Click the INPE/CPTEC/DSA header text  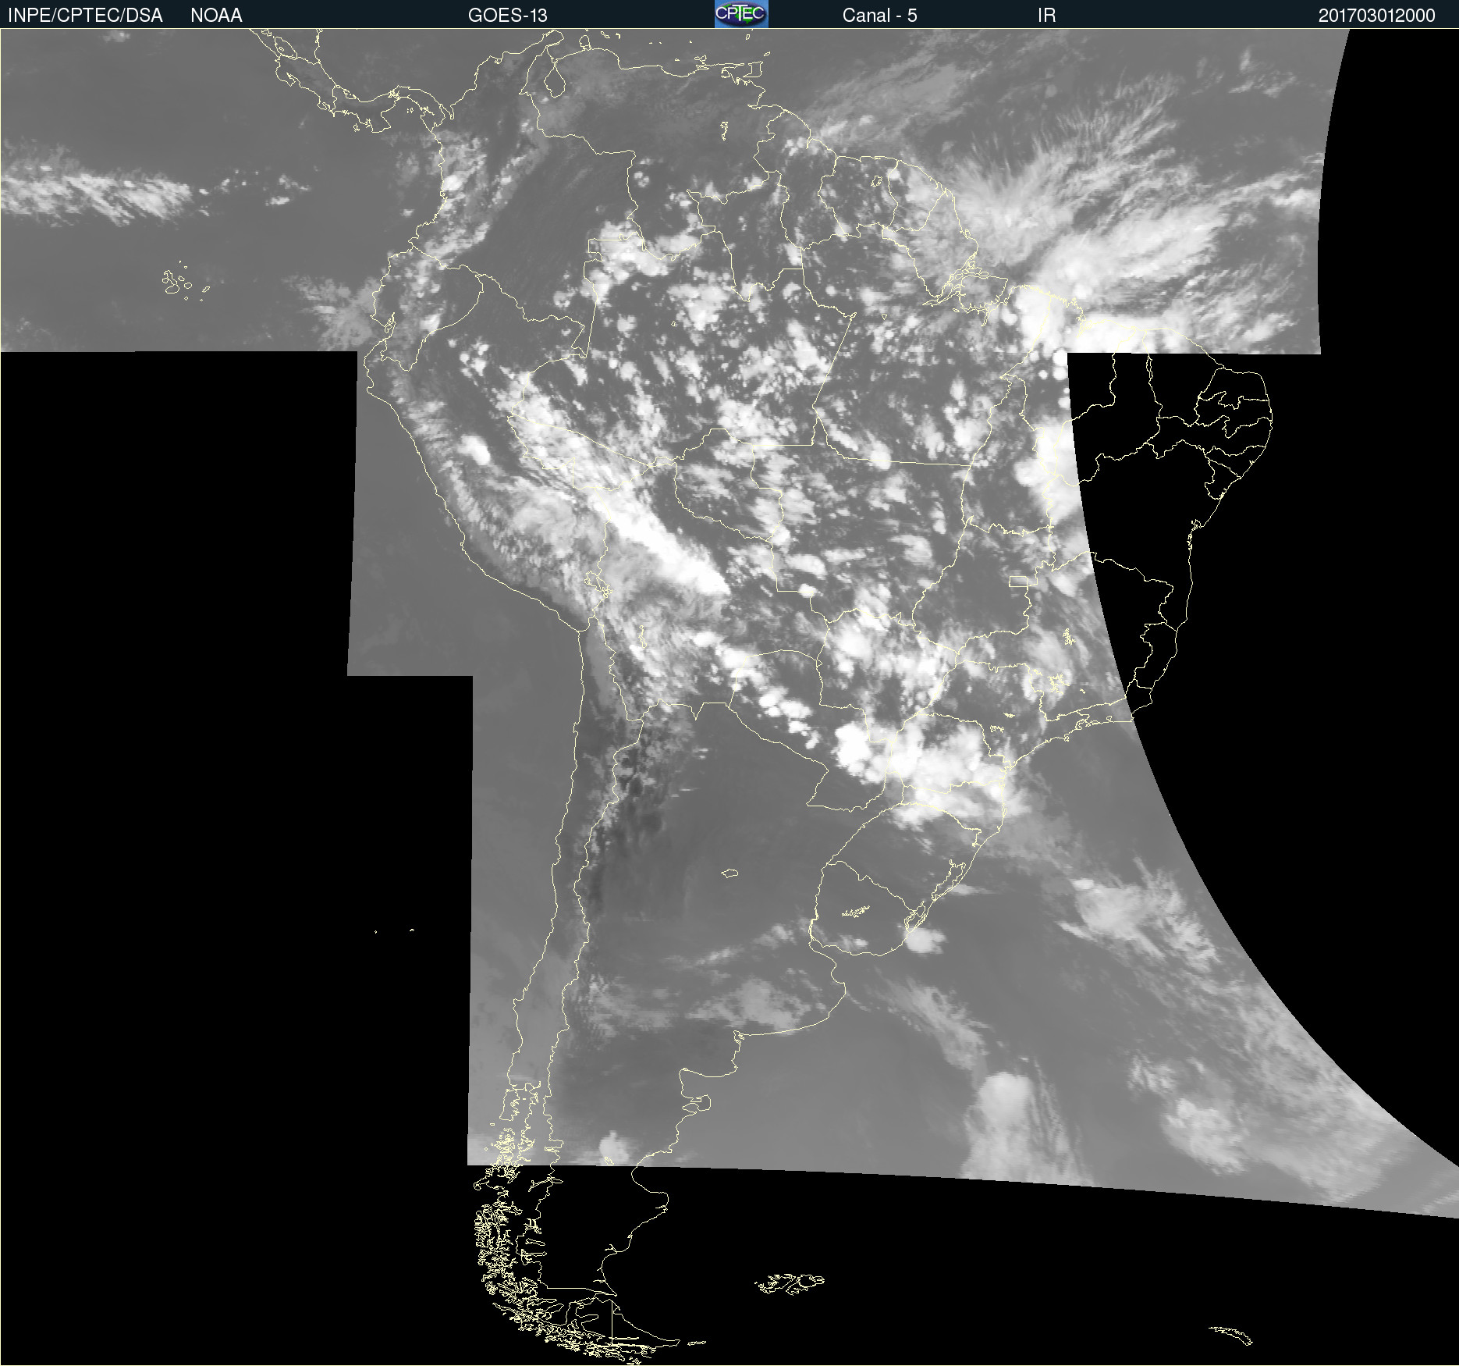(85, 16)
